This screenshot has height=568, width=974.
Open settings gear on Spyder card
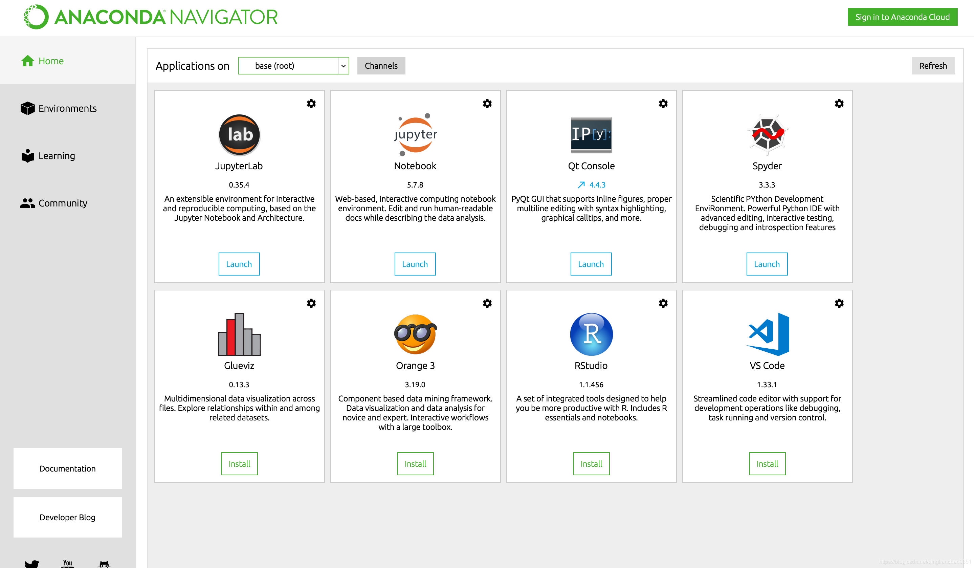[x=839, y=104]
